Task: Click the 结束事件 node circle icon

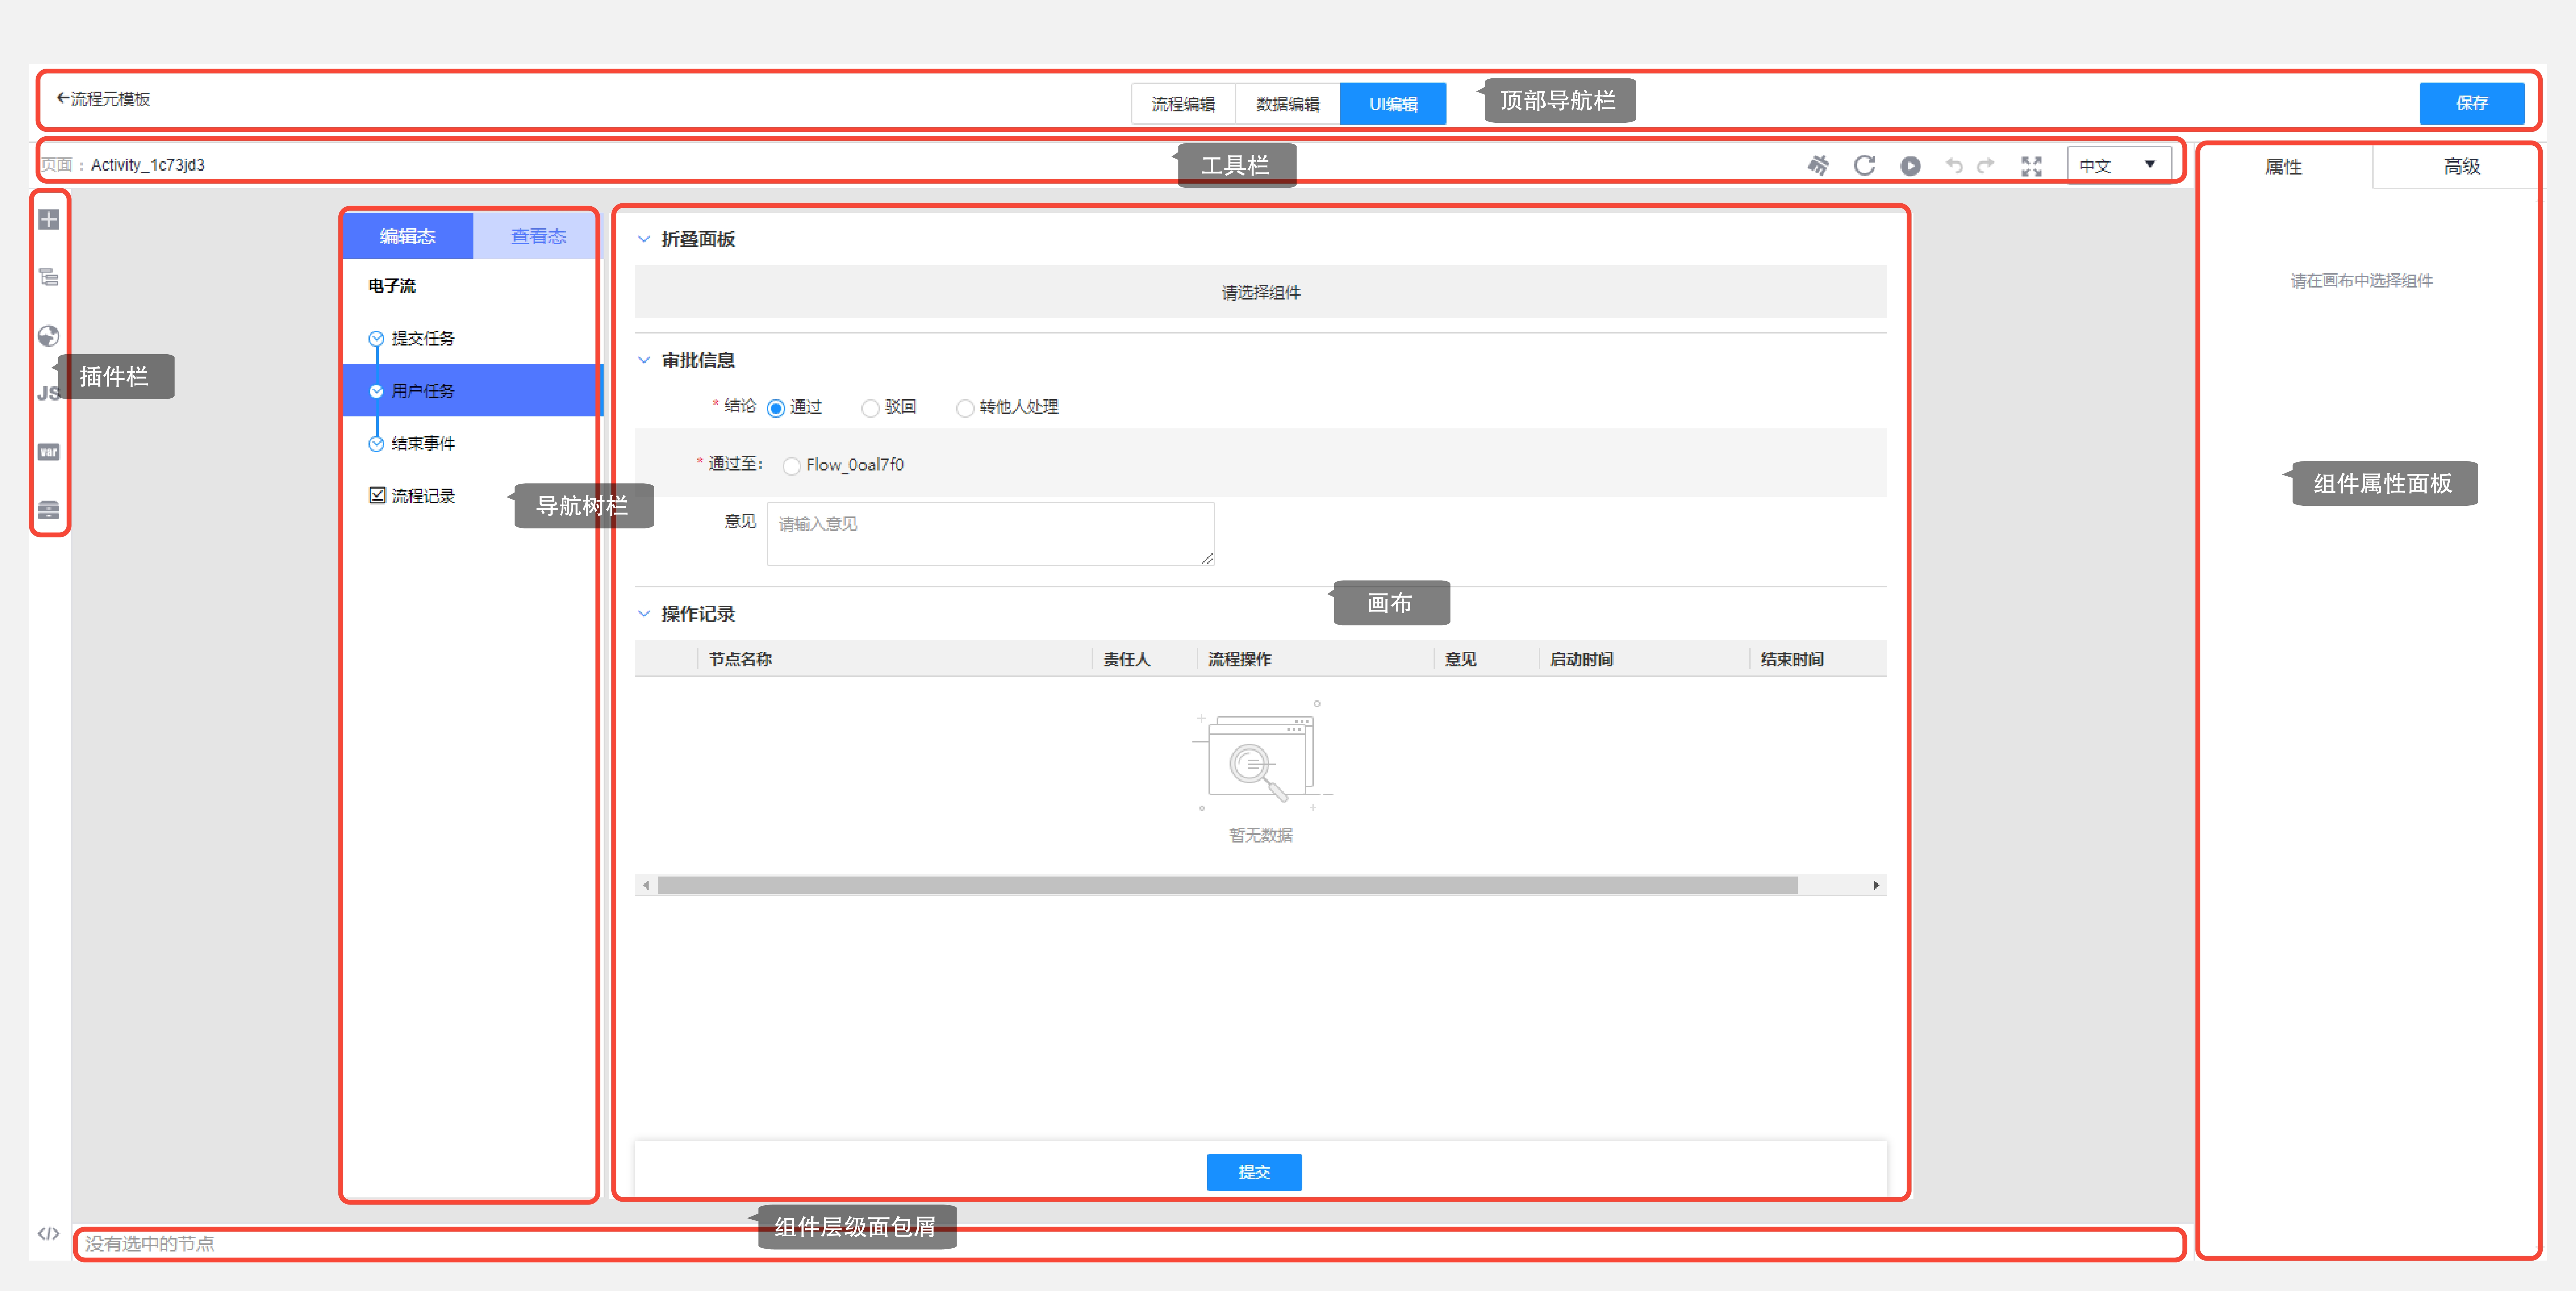Action: tap(376, 444)
